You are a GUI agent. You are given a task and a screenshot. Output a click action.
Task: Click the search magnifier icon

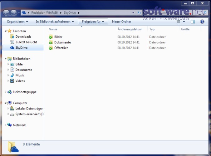205,13
